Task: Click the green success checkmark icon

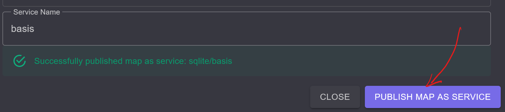Action: tap(20, 61)
